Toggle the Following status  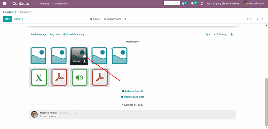(x=220, y=34)
